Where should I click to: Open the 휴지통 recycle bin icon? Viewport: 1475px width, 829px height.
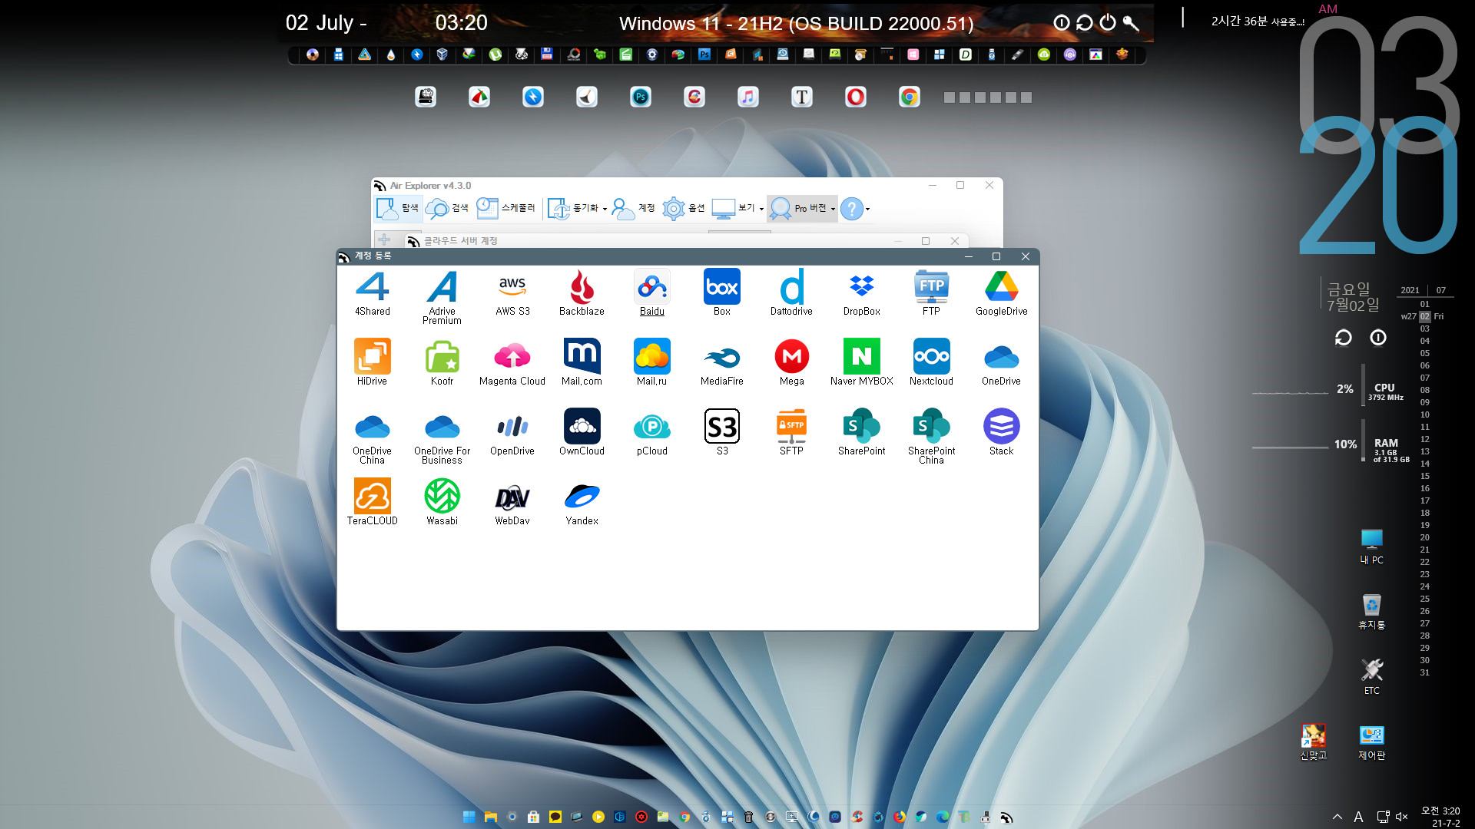pos(1371,611)
